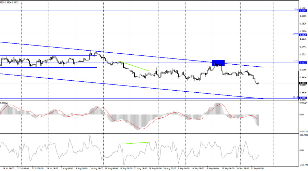Click the blue rectangle marker near 127.2 level
The height and width of the screenshot is (171, 308).
[218, 63]
